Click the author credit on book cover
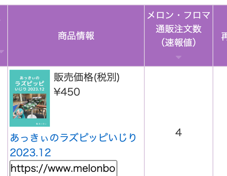The width and height of the screenshot is (227, 176). (x=41, y=124)
